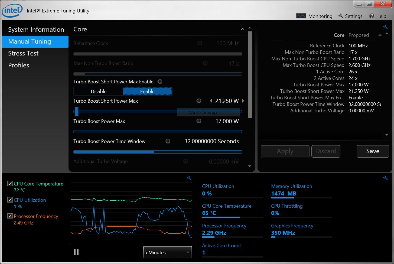Click the wrench icon above the monitoring graph

tap(189, 178)
